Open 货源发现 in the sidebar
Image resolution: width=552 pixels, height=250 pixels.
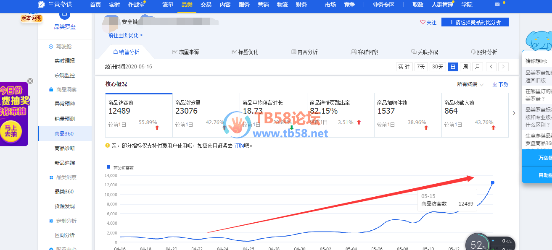point(65,206)
